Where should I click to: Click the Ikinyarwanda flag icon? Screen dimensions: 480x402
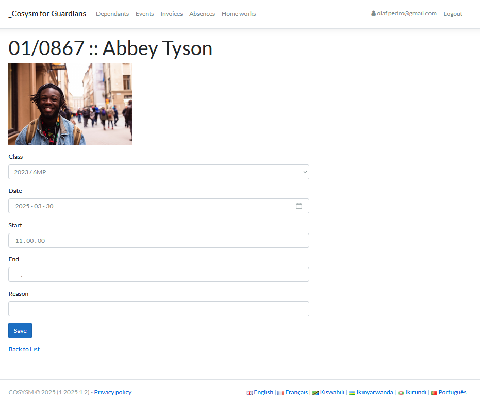coord(352,393)
